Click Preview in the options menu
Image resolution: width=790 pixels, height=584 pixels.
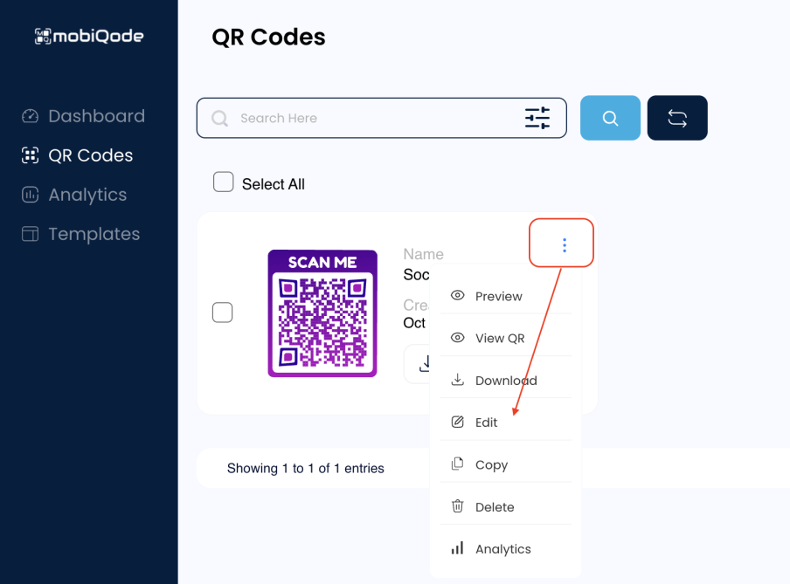pyautogui.click(x=498, y=297)
